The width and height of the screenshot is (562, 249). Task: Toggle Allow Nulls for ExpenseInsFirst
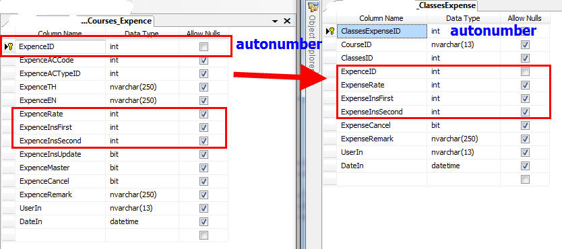point(525,99)
